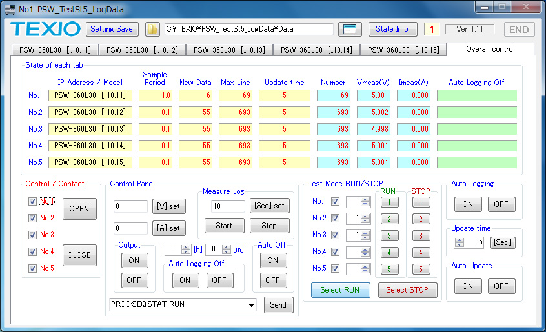Click the Update time [Sec] button
The height and width of the screenshot is (332, 546).
click(503, 242)
